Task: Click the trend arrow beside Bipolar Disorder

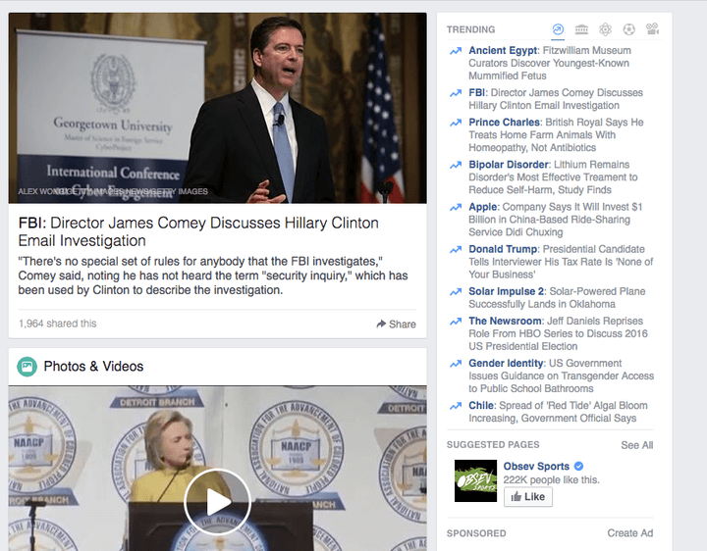Action: coord(456,165)
